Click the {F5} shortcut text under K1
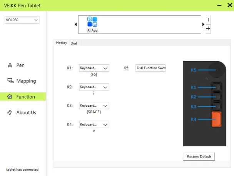234x176 pixels. point(94,74)
